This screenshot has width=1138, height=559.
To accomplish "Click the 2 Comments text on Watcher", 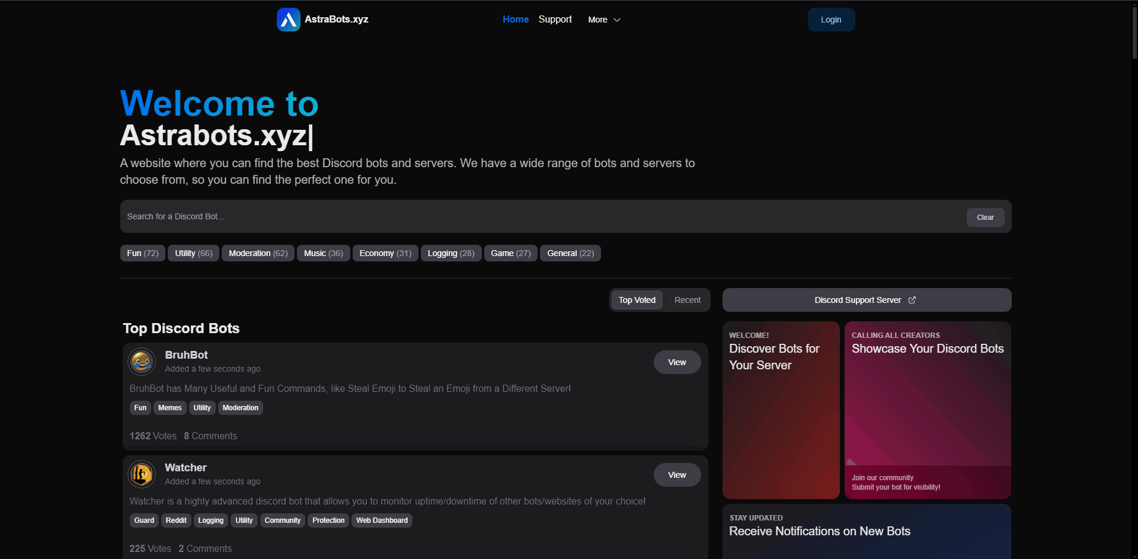I will 205,548.
